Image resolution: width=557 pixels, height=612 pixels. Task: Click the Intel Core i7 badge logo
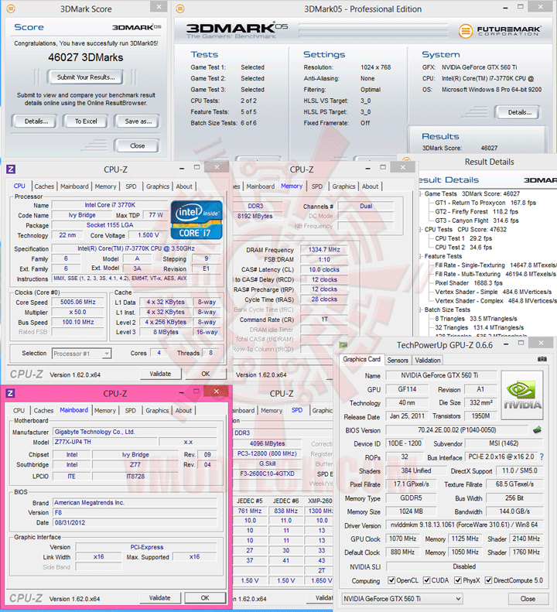(x=196, y=220)
